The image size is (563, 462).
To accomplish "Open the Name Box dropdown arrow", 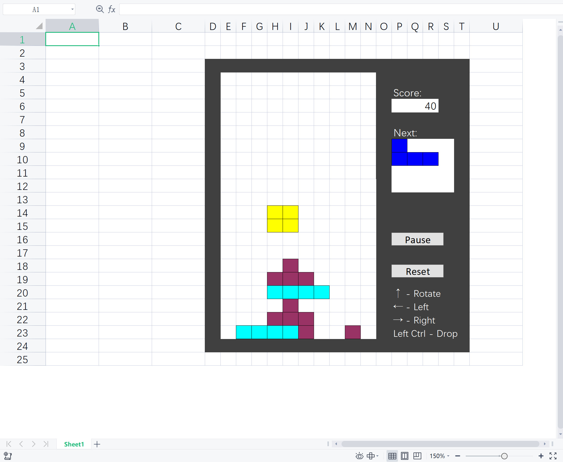I will coord(72,9).
